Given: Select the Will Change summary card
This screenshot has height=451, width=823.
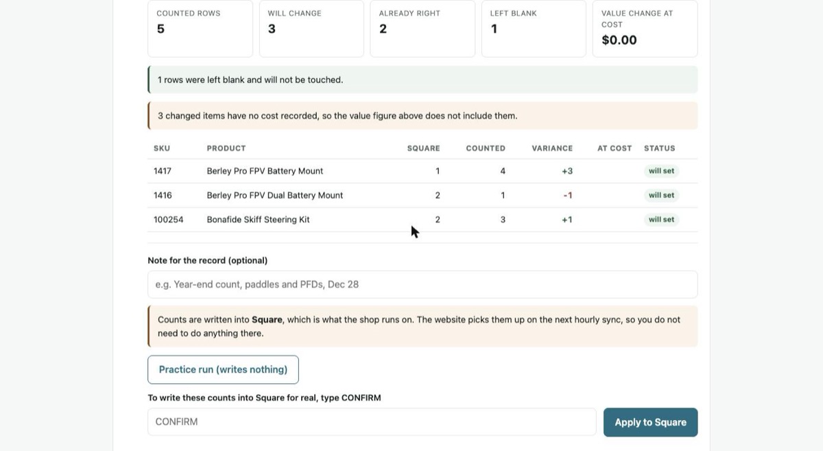Looking at the screenshot, I should [311, 28].
